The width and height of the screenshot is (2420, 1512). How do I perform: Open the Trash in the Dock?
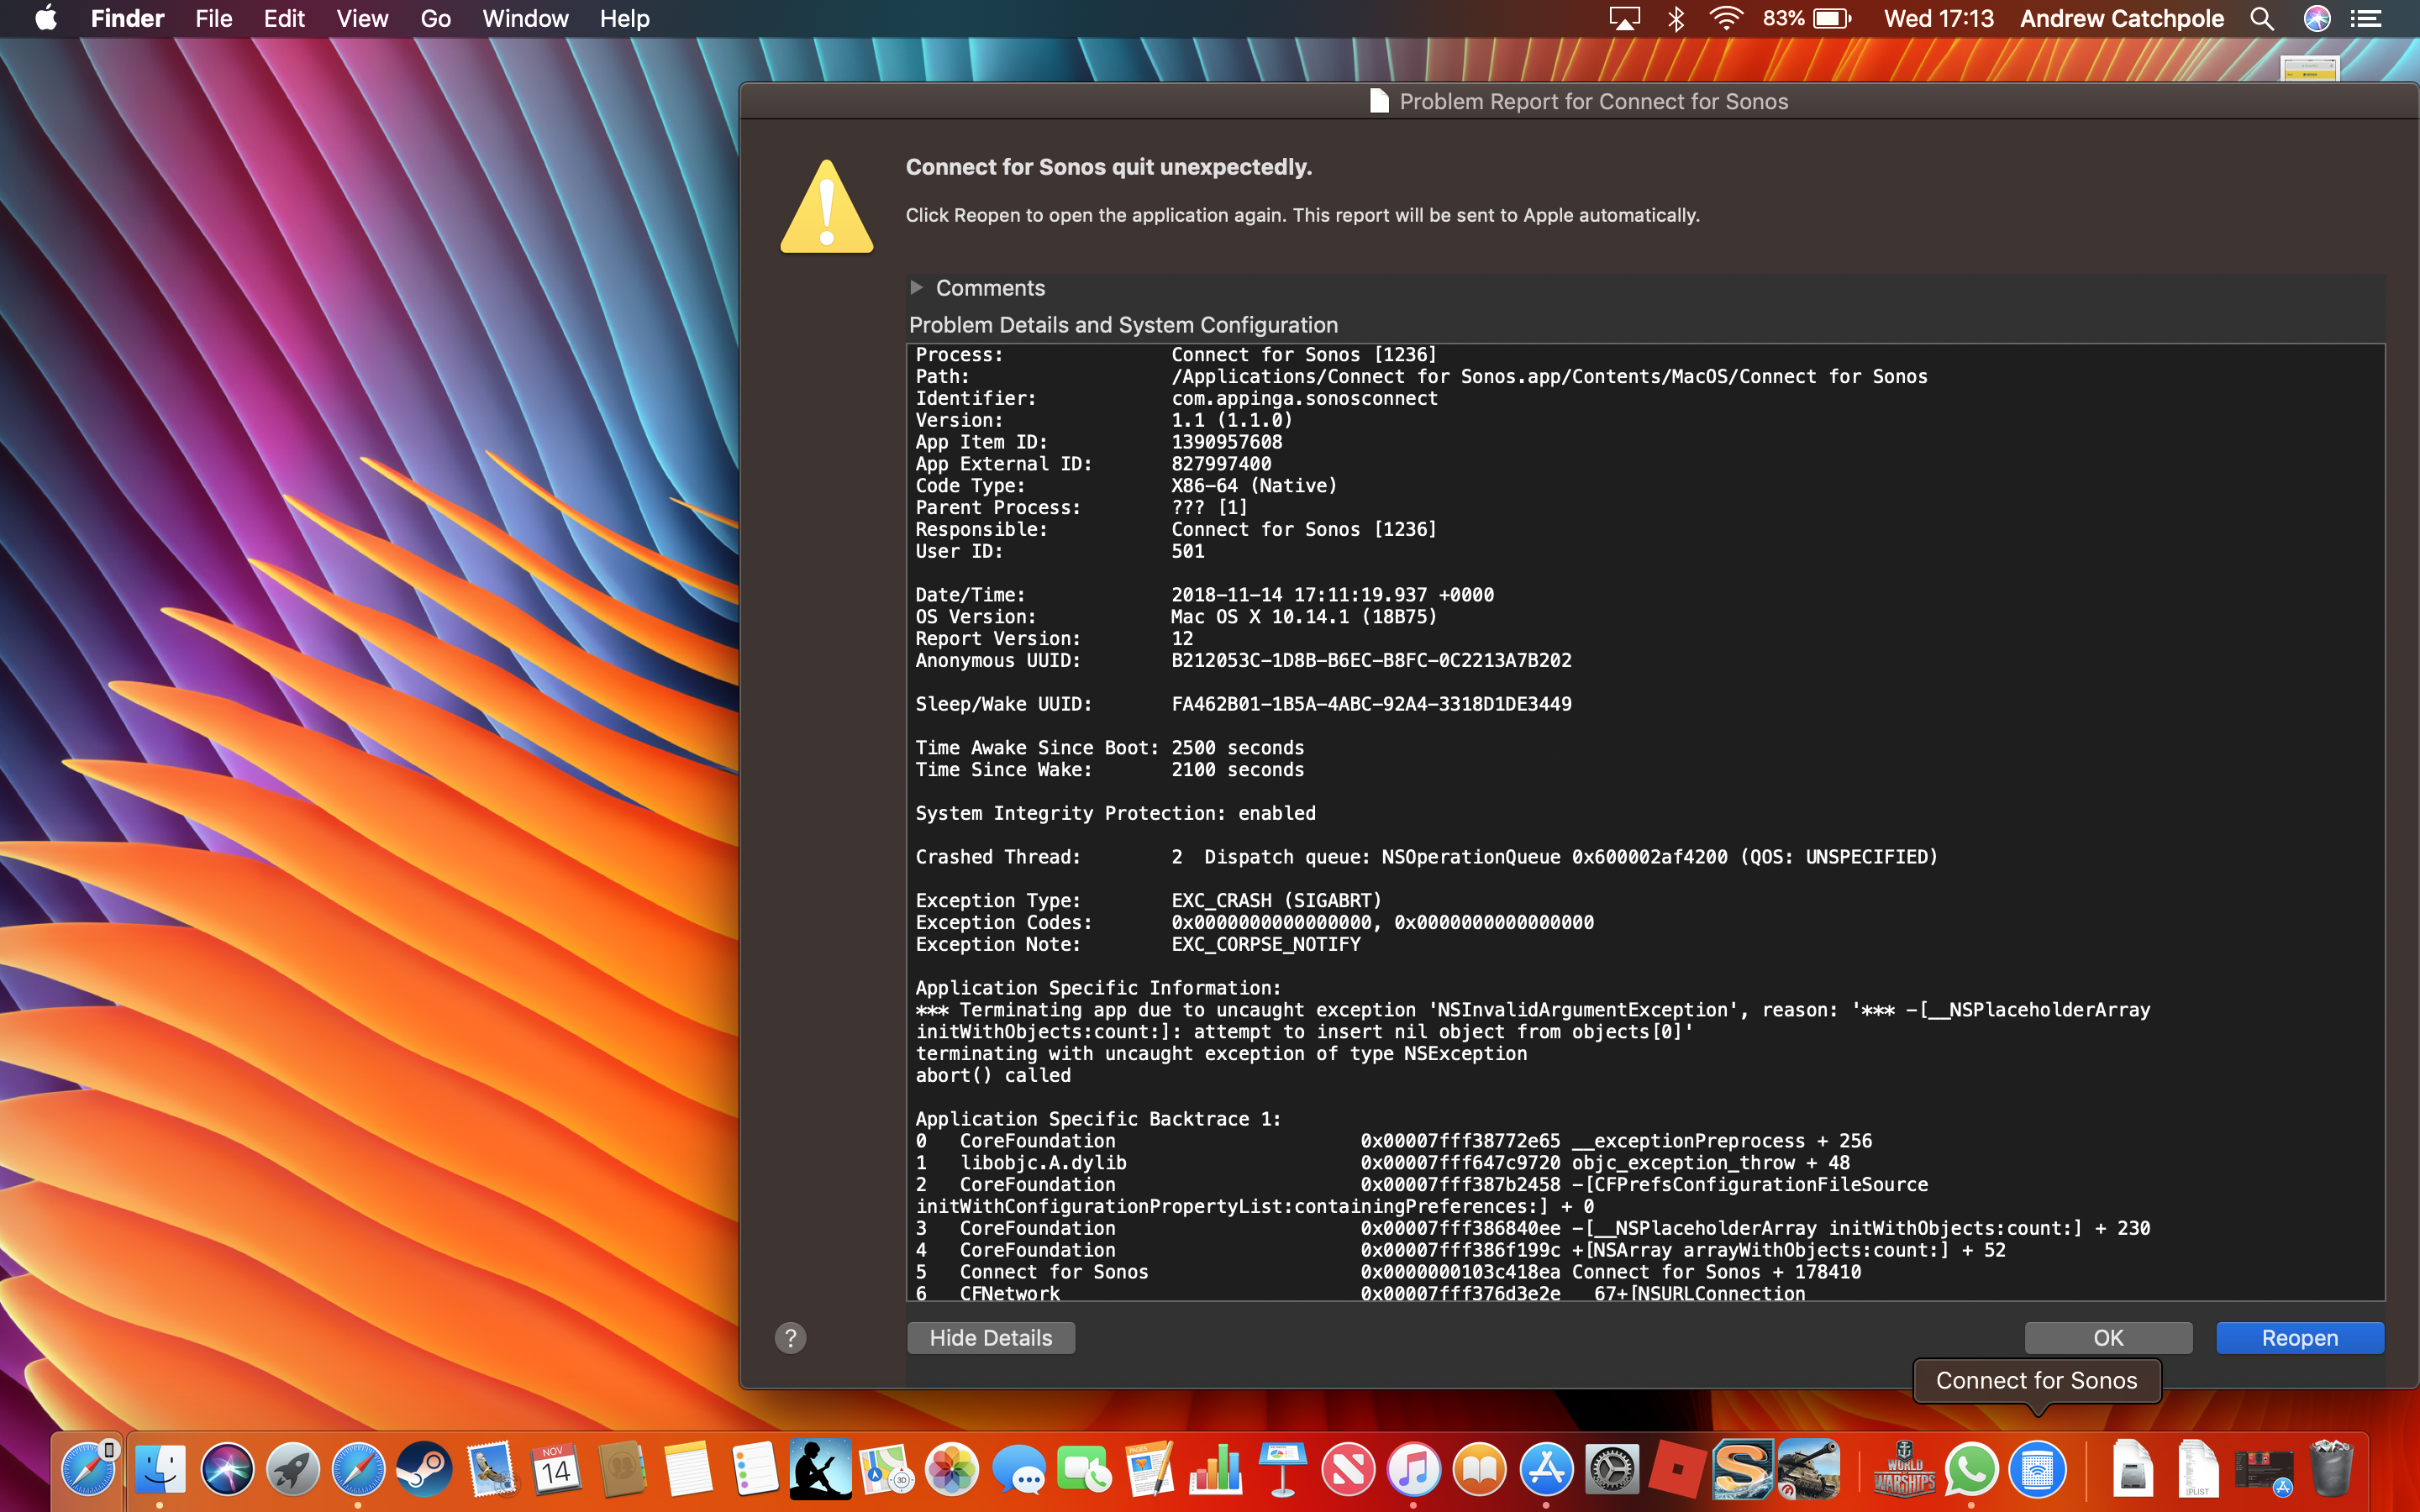point(2332,1470)
